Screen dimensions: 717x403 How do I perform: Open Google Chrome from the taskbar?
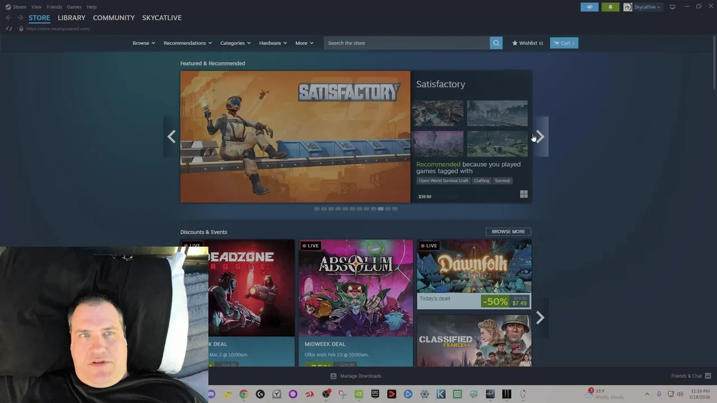pyautogui.click(x=244, y=394)
